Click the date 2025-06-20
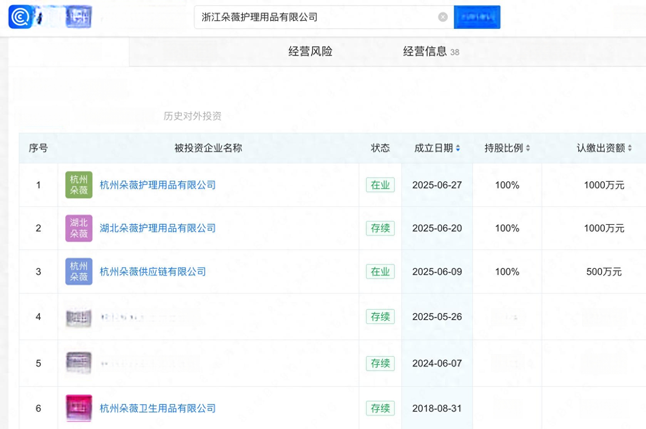 pos(437,228)
